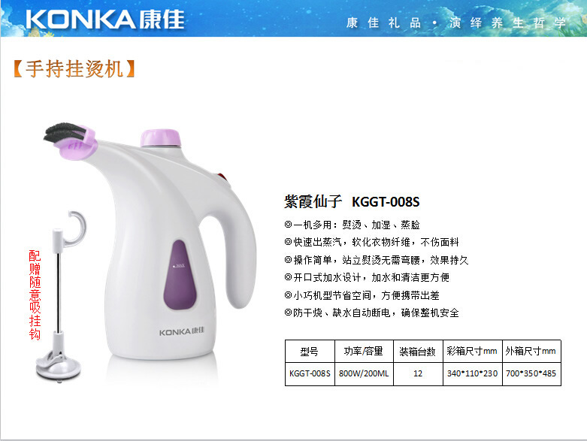The width and height of the screenshot is (587, 441).
Task: Click the 800W/200ML table cell
Action: point(364,373)
